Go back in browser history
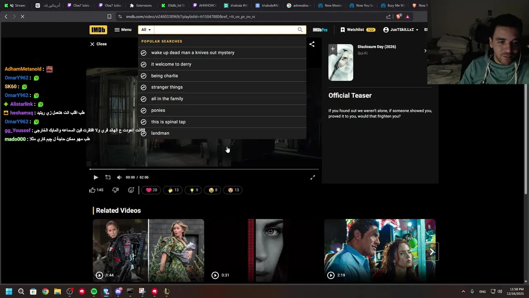The width and height of the screenshot is (529, 298). click(6, 17)
